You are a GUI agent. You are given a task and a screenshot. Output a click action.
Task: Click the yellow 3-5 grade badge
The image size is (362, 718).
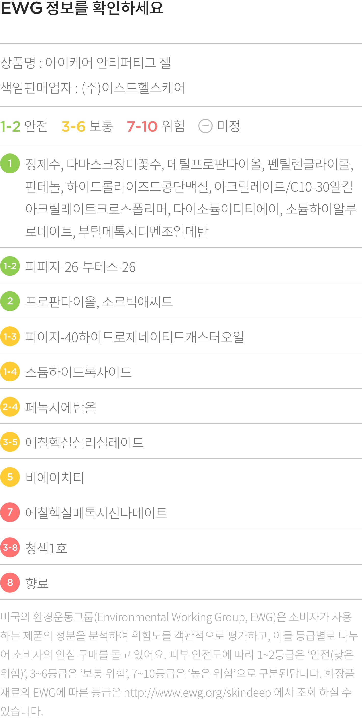coord(10,442)
